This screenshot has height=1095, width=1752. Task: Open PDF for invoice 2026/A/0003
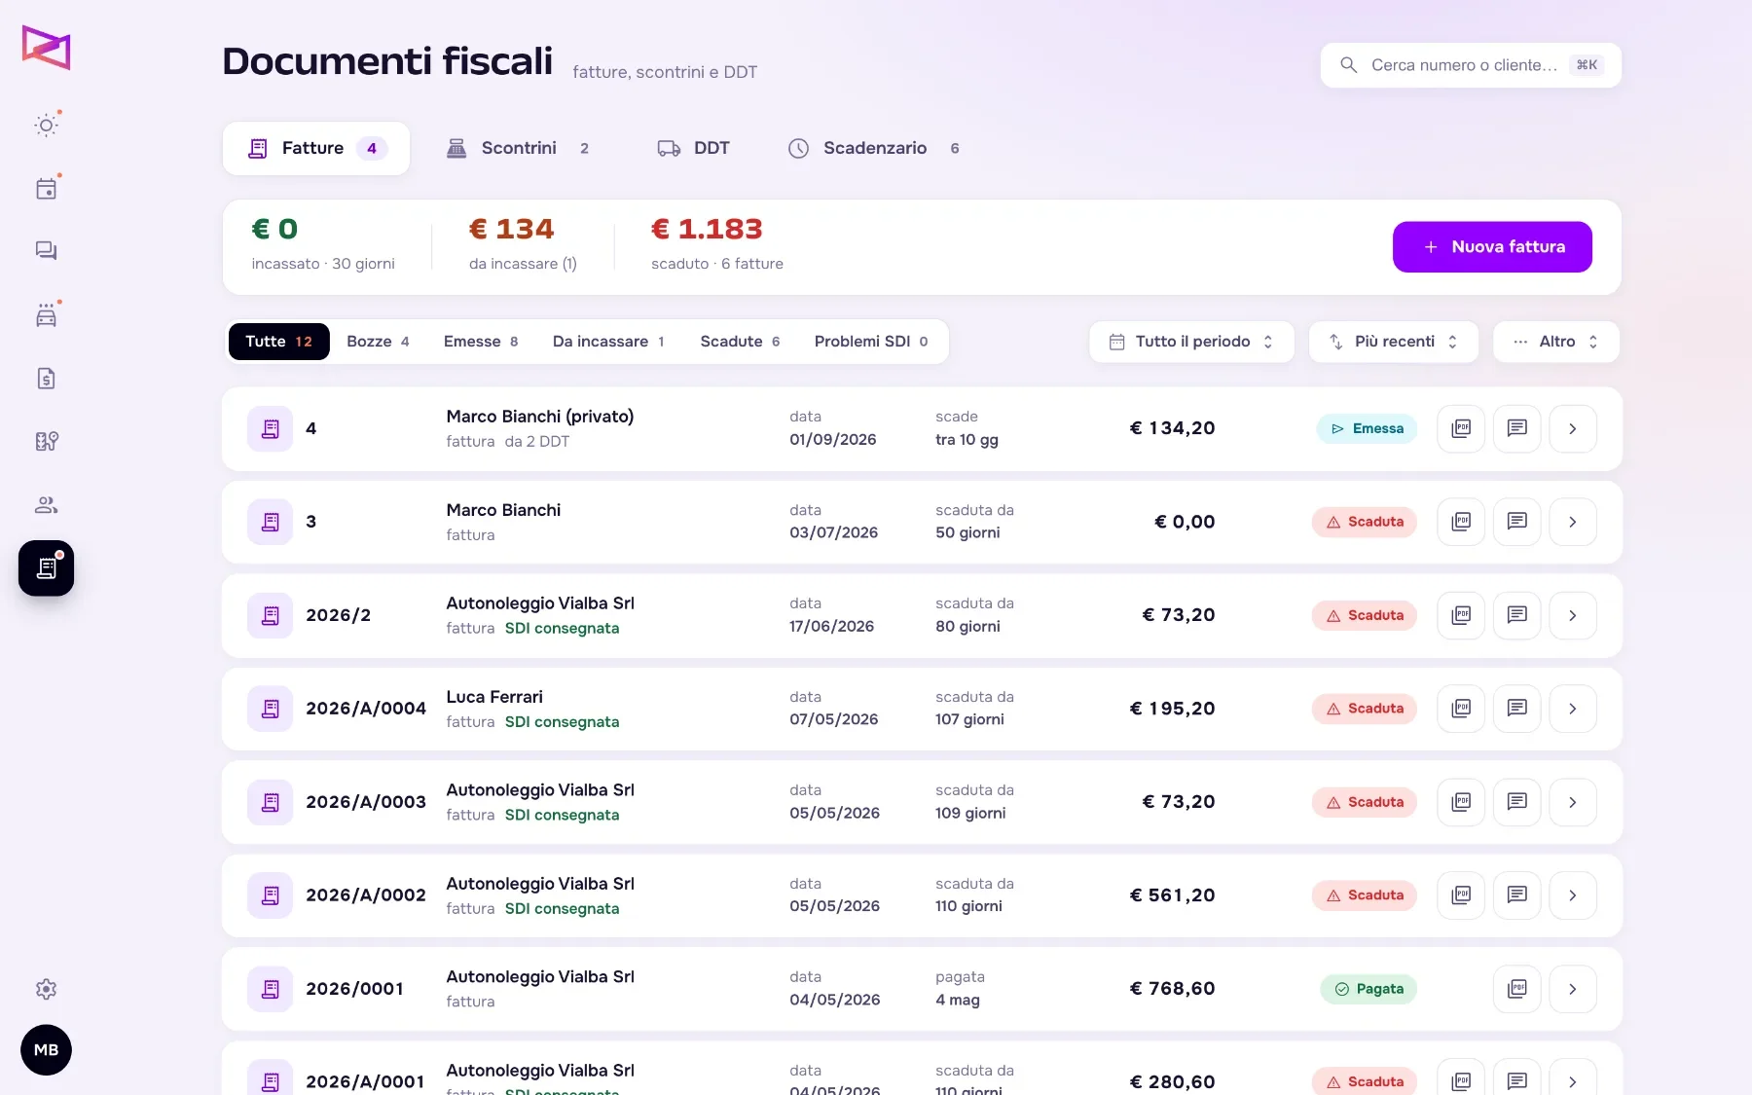click(1461, 803)
